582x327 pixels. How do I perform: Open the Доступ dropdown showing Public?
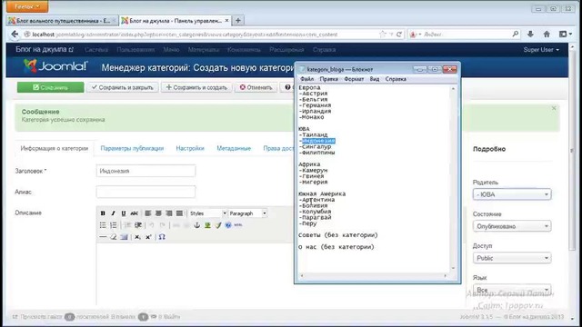512,258
